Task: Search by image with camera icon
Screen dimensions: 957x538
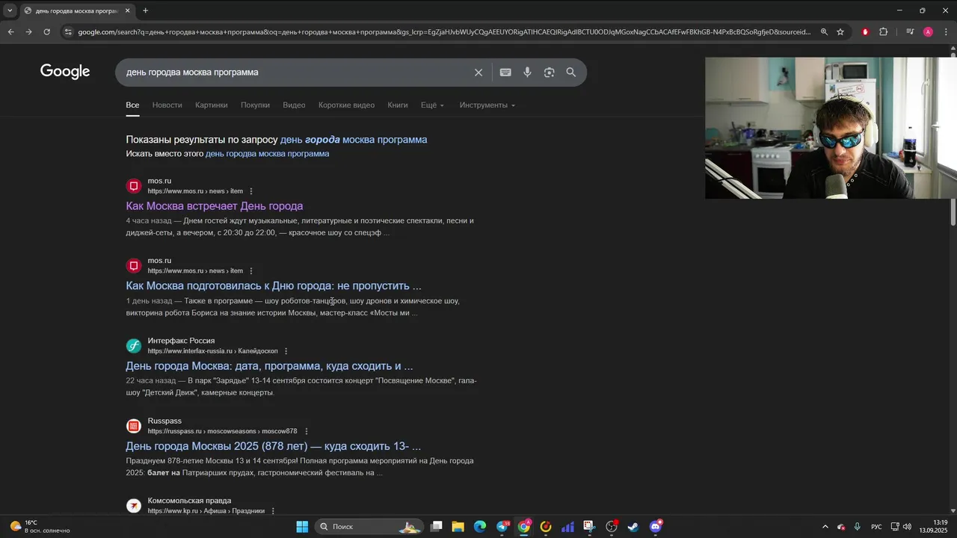Action: point(549,72)
